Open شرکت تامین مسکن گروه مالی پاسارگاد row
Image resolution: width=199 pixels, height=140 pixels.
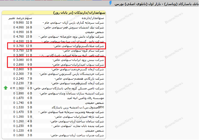coord(69,88)
